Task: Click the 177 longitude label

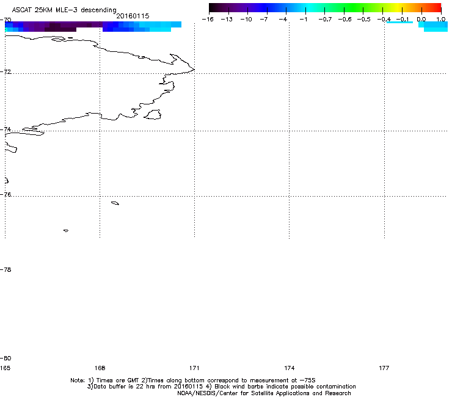Action: [384, 368]
